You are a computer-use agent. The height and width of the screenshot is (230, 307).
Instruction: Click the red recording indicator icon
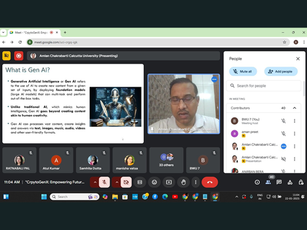click(19, 56)
